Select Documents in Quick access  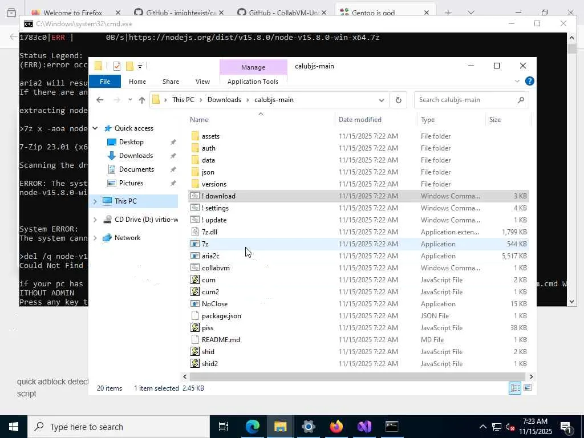pos(136,169)
